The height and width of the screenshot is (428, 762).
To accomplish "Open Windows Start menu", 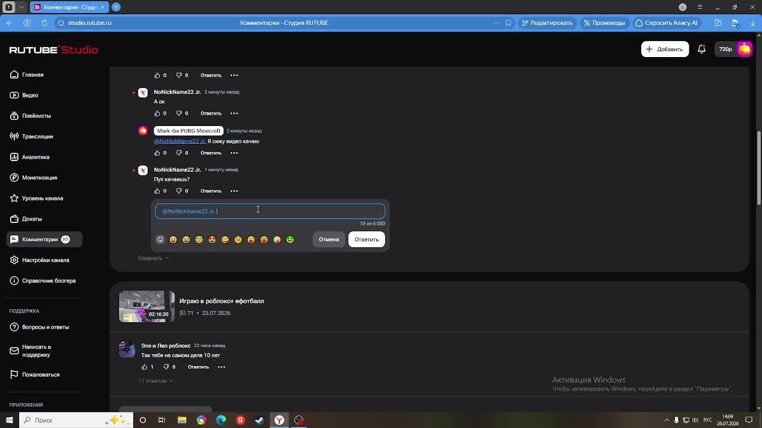I will [9, 420].
